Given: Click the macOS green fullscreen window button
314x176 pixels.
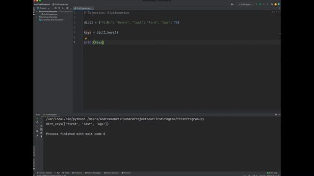Looking at the screenshot, I should pos(40,1).
